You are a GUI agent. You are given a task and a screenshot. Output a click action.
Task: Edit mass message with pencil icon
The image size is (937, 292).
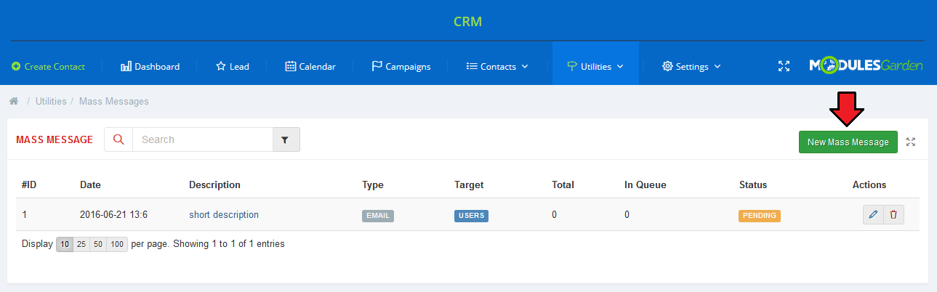873,215
